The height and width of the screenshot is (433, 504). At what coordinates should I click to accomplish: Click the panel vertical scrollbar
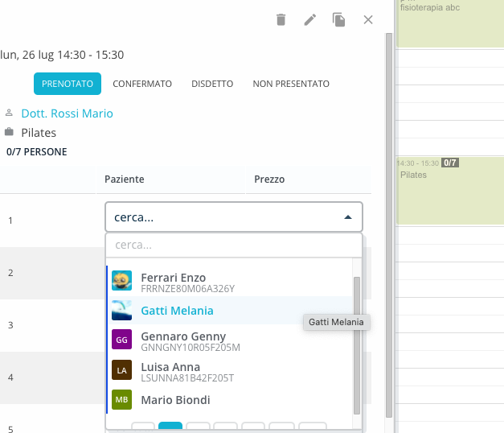pos(389,225)
